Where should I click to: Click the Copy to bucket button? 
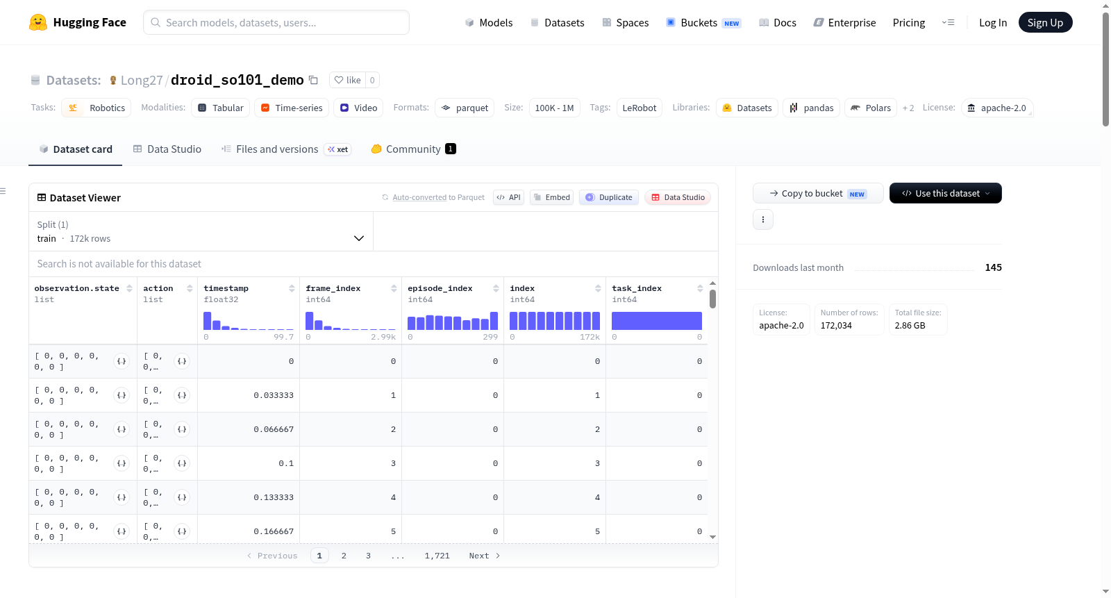pyautogui.click(x=818, y=193)
